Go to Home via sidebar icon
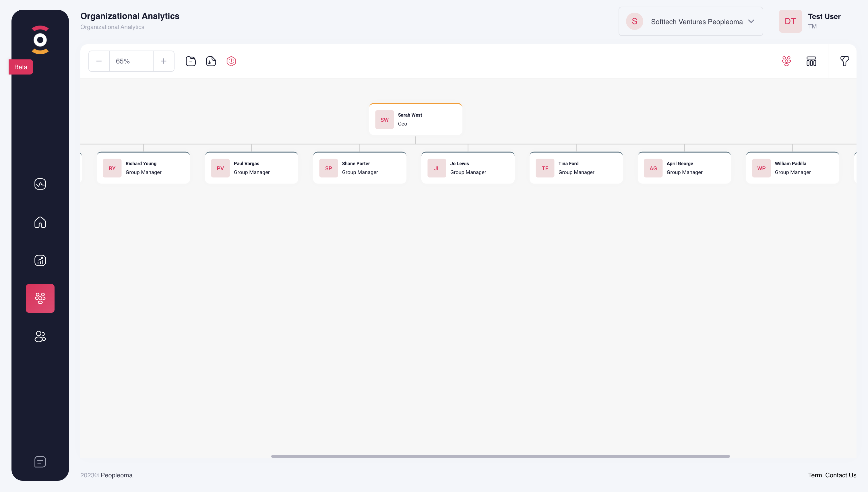This screenshot has width=868, height=492. point(40,222)
